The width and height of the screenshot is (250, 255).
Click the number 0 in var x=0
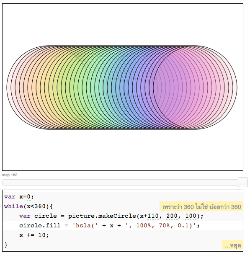coord(28,197)
